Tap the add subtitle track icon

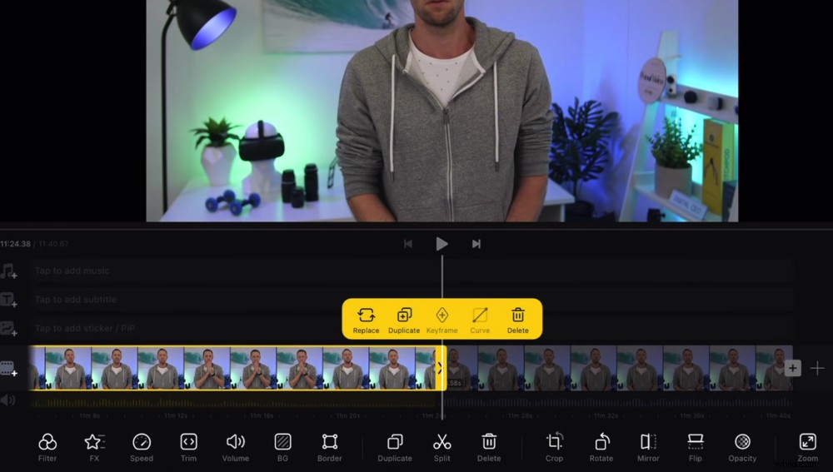click(9, 300)
